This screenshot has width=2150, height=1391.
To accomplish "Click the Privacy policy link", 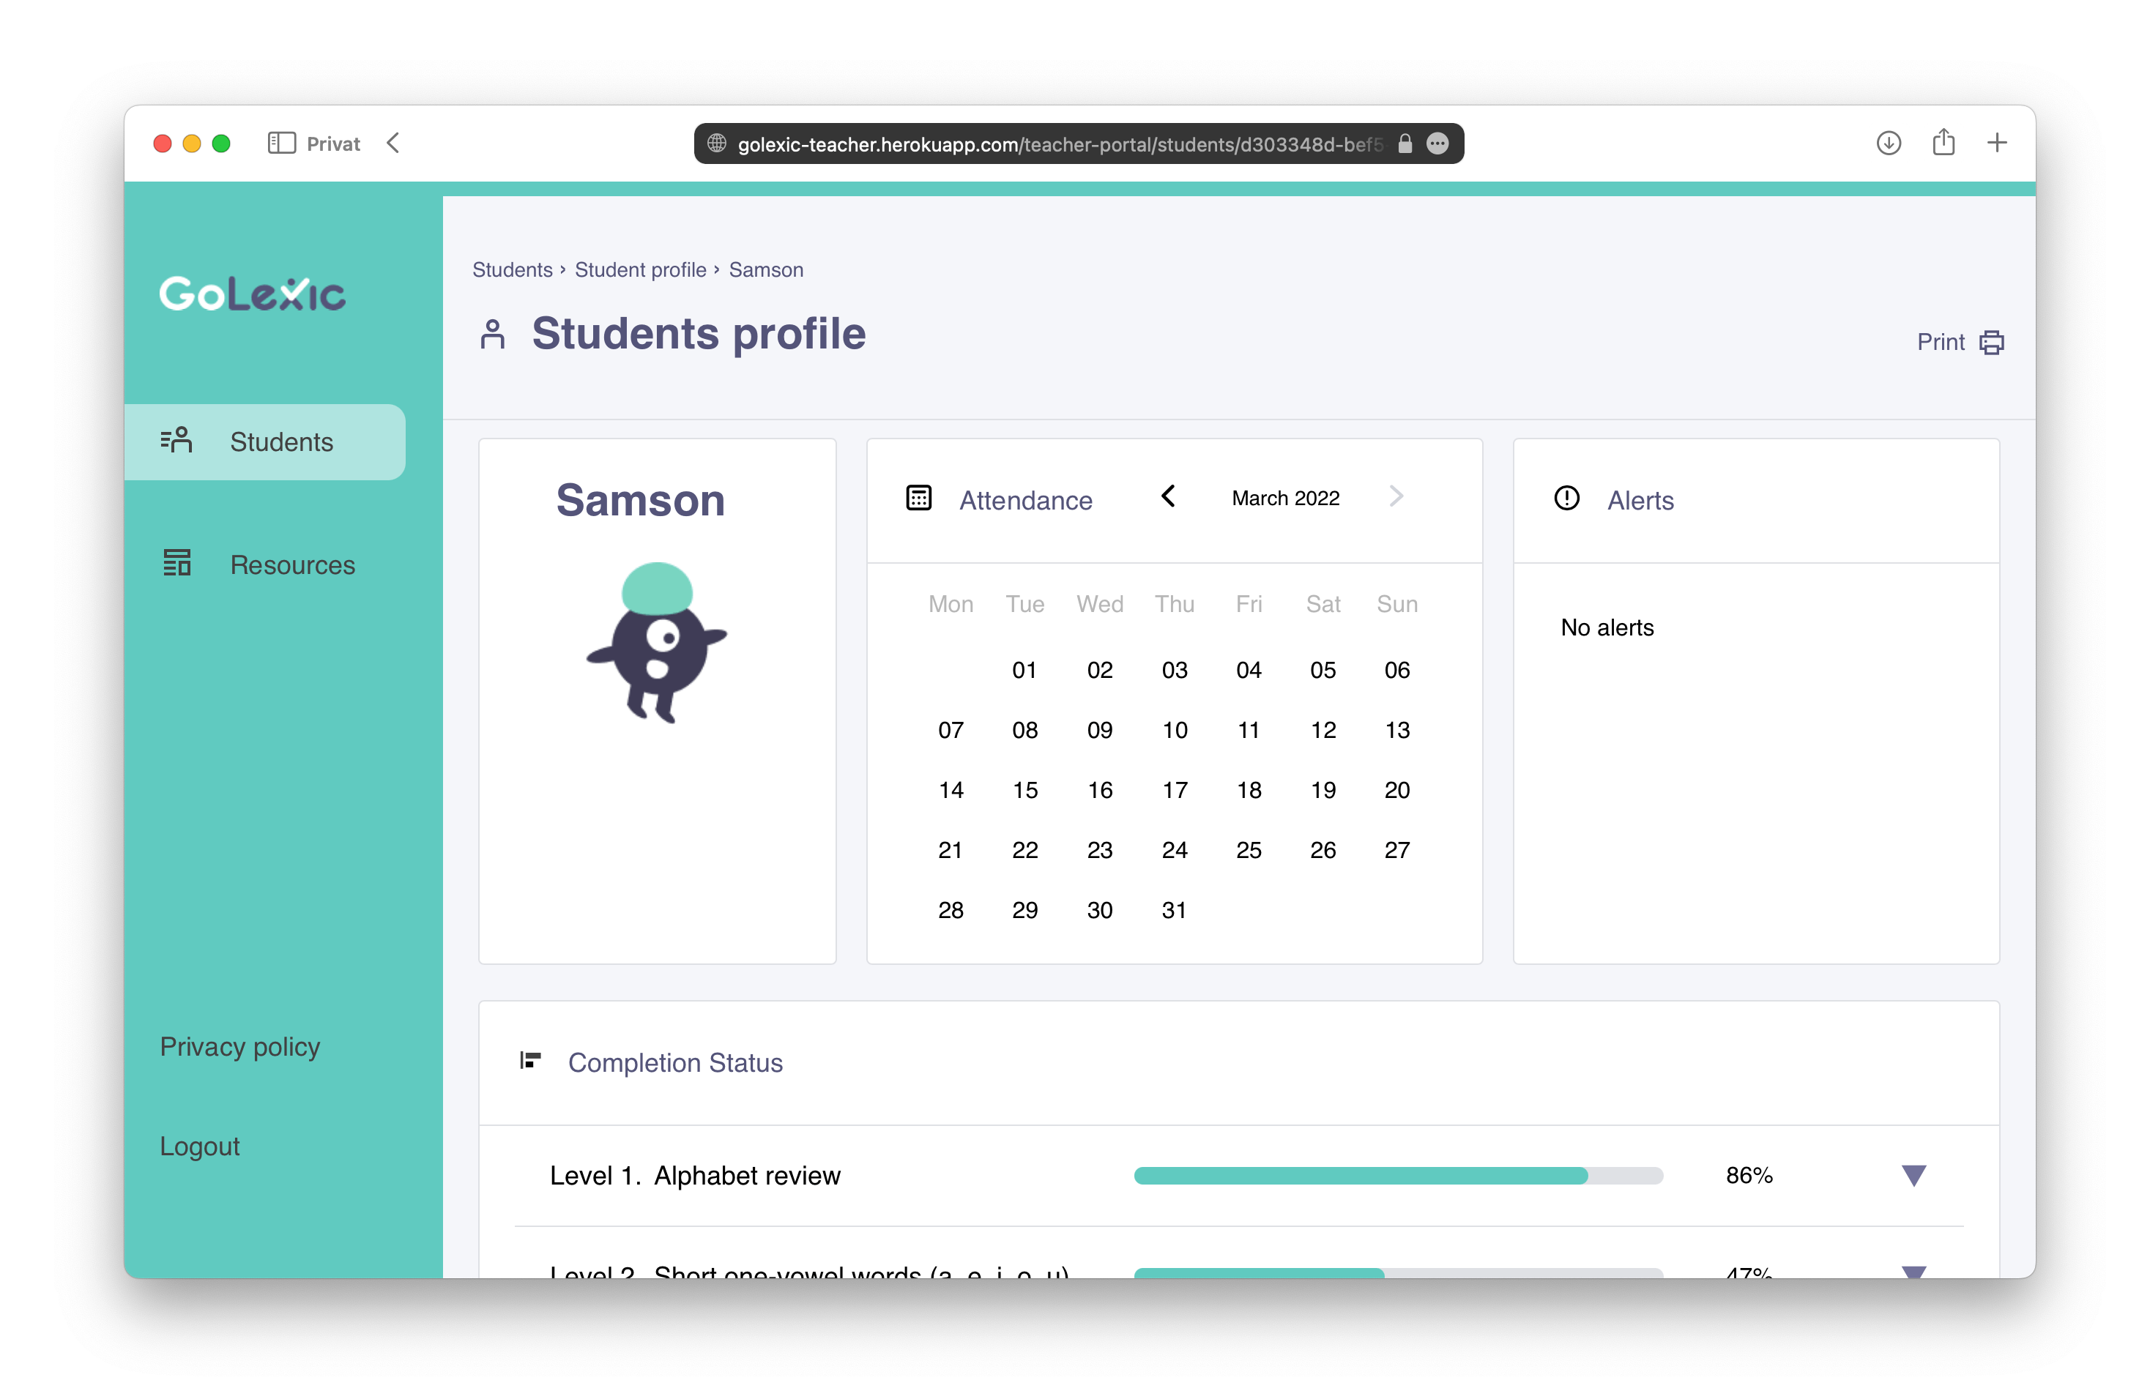I will pos(242,1046).
